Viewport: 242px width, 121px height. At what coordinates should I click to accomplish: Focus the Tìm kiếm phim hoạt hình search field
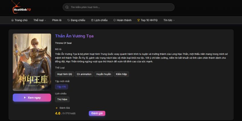(118, 7)
